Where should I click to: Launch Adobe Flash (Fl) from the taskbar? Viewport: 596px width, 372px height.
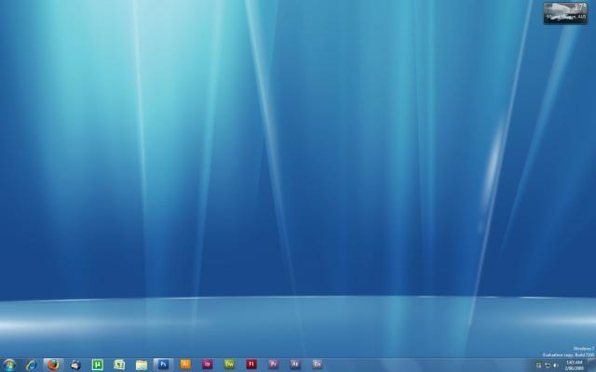(x=251, y=365)
